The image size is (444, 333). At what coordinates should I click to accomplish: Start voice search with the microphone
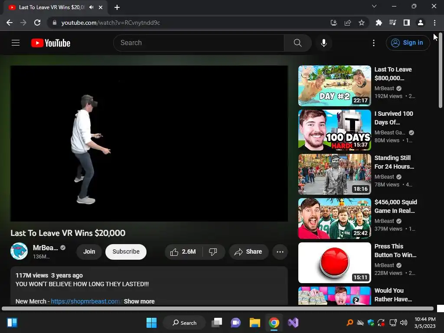(323, 43)
